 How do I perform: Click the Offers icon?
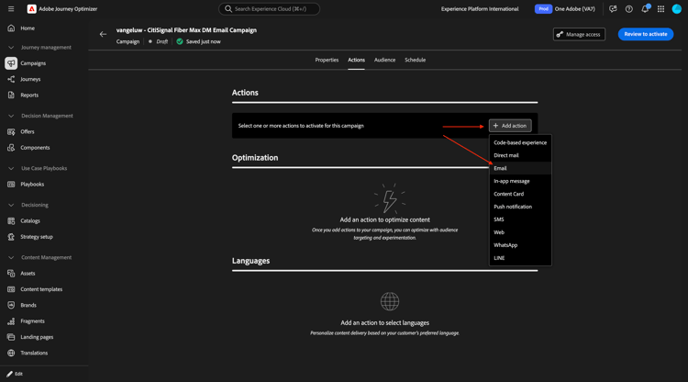(x=11, y=131)
